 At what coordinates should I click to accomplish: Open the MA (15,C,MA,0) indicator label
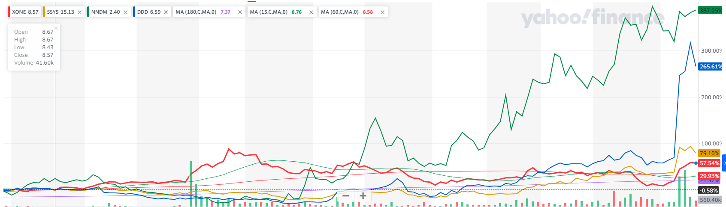(269, 12)
